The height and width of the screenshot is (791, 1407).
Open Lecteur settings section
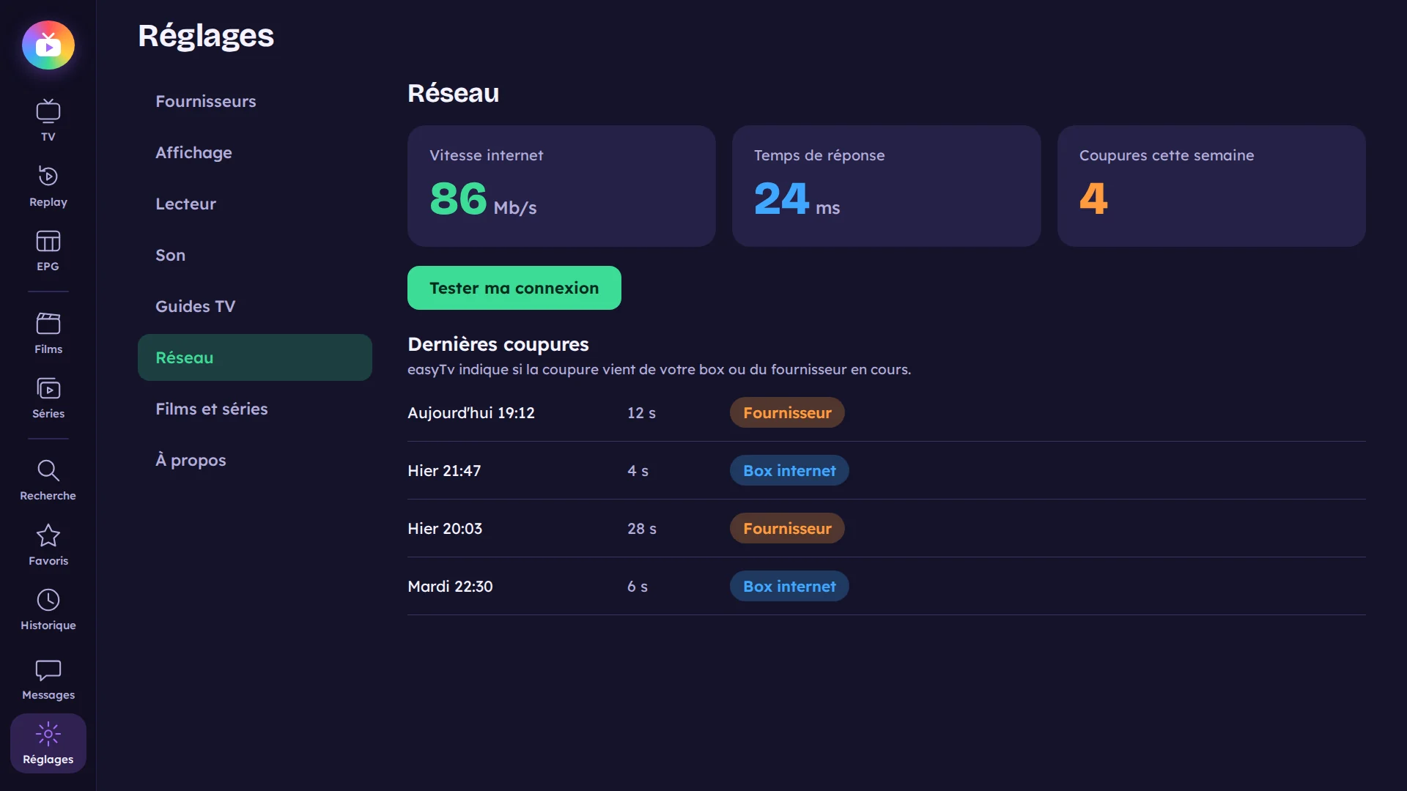coord(255,204)
